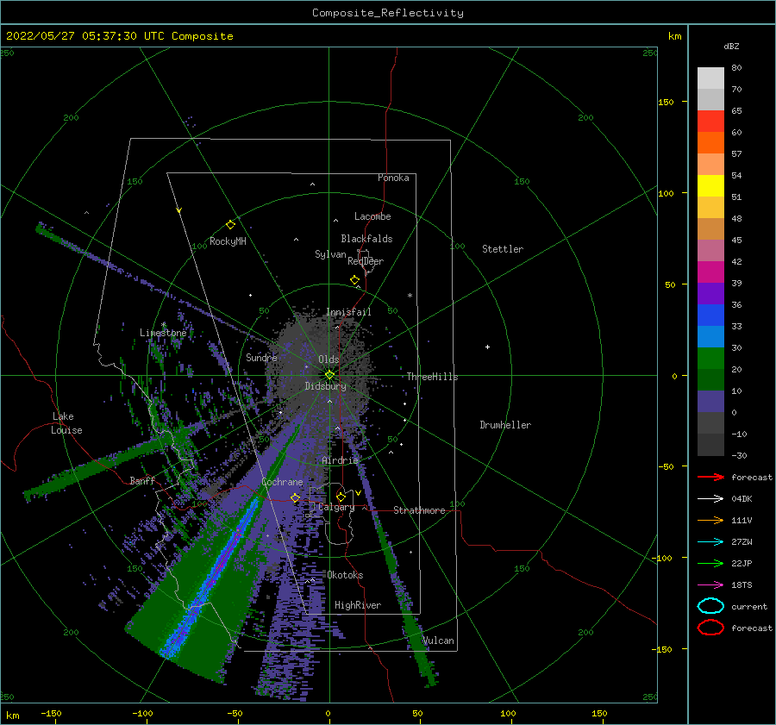
Task: Click the Composite_Reflectivity title
Action: pos(388,13)
